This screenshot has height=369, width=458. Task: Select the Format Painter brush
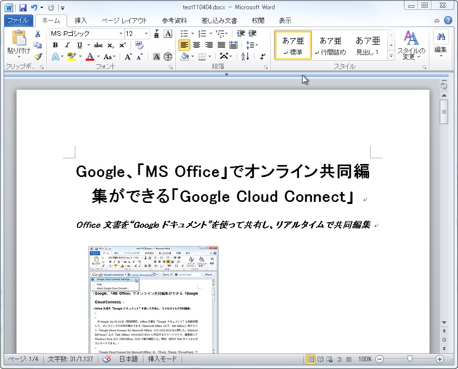tap(37, 56)
